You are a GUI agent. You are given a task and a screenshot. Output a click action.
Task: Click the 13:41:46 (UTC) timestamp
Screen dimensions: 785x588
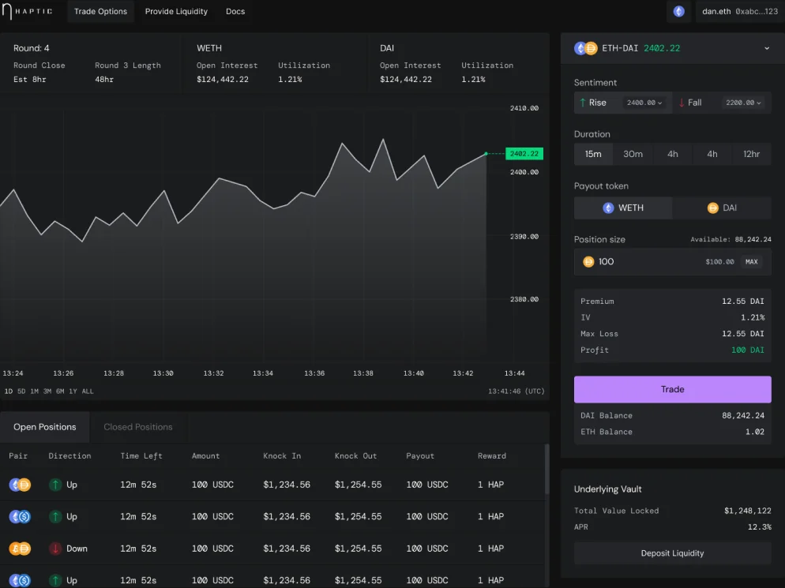516,391
